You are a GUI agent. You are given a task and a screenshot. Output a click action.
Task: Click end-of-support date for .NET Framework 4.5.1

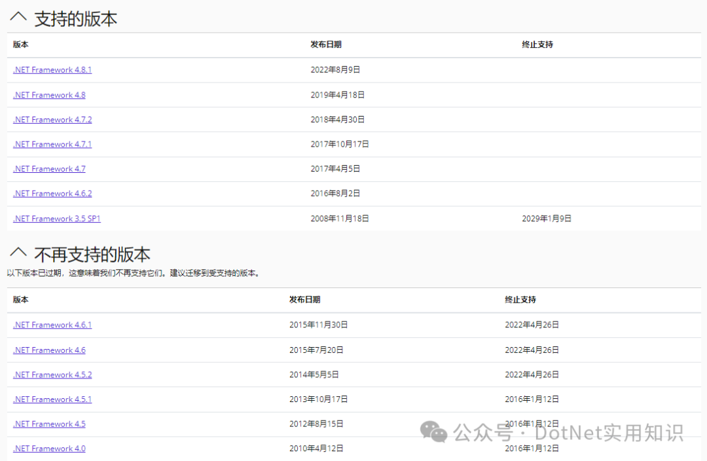pos(532,399)
